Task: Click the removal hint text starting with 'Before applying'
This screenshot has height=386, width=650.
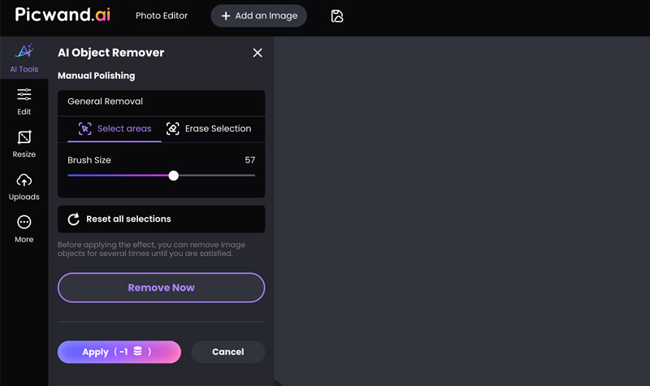Action: [x=151, y=249]
